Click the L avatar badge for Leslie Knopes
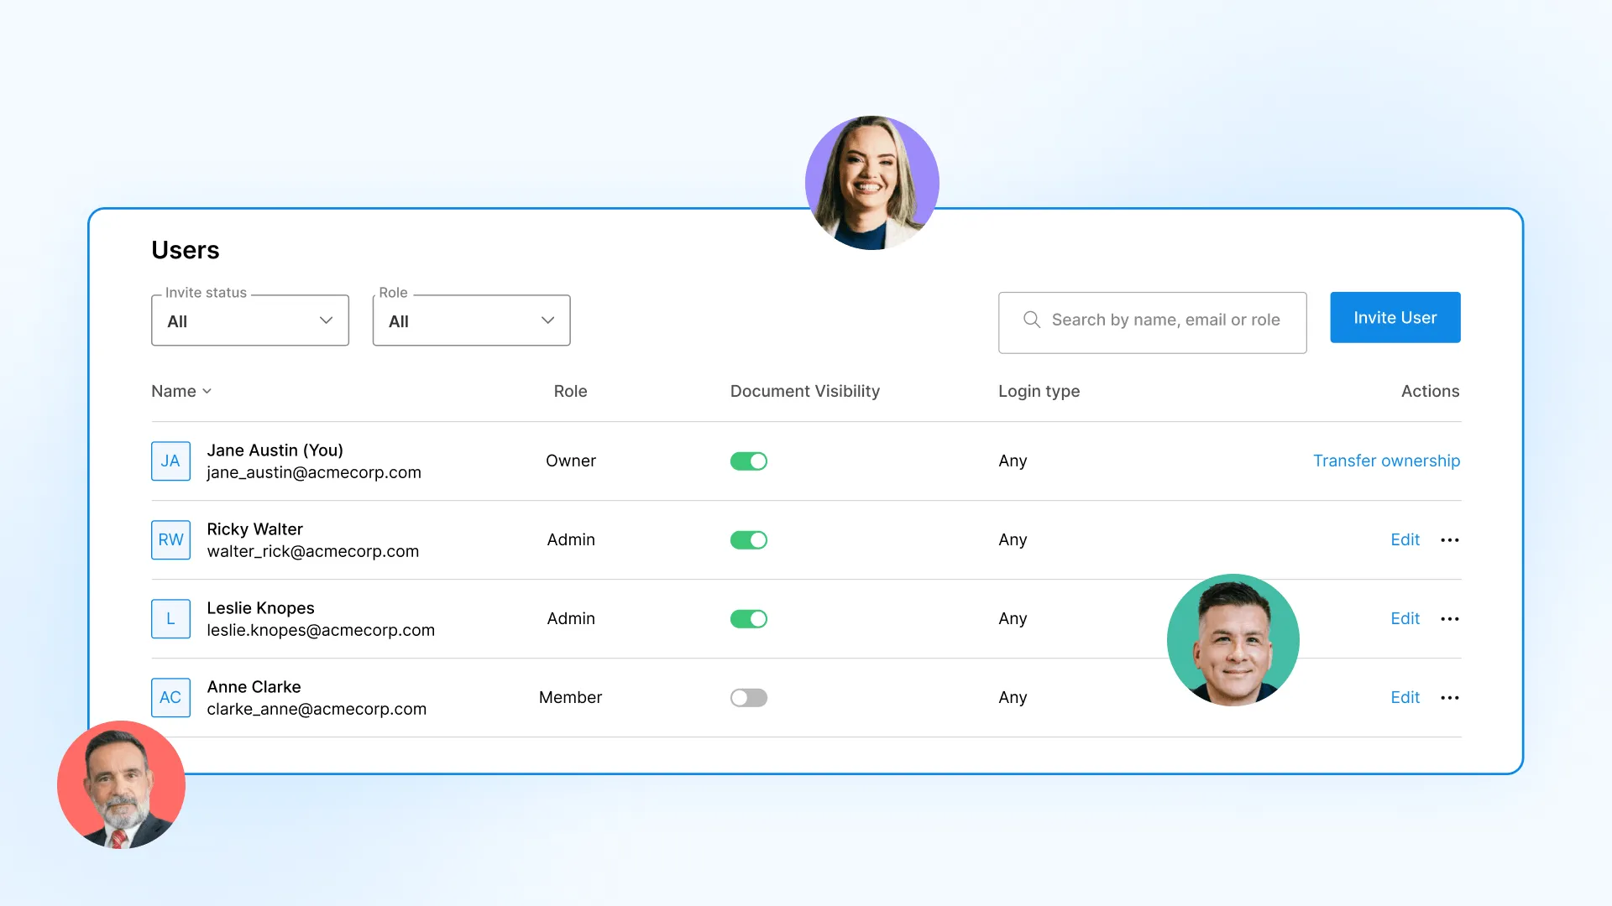1612x906 pixels. (170, 618)
